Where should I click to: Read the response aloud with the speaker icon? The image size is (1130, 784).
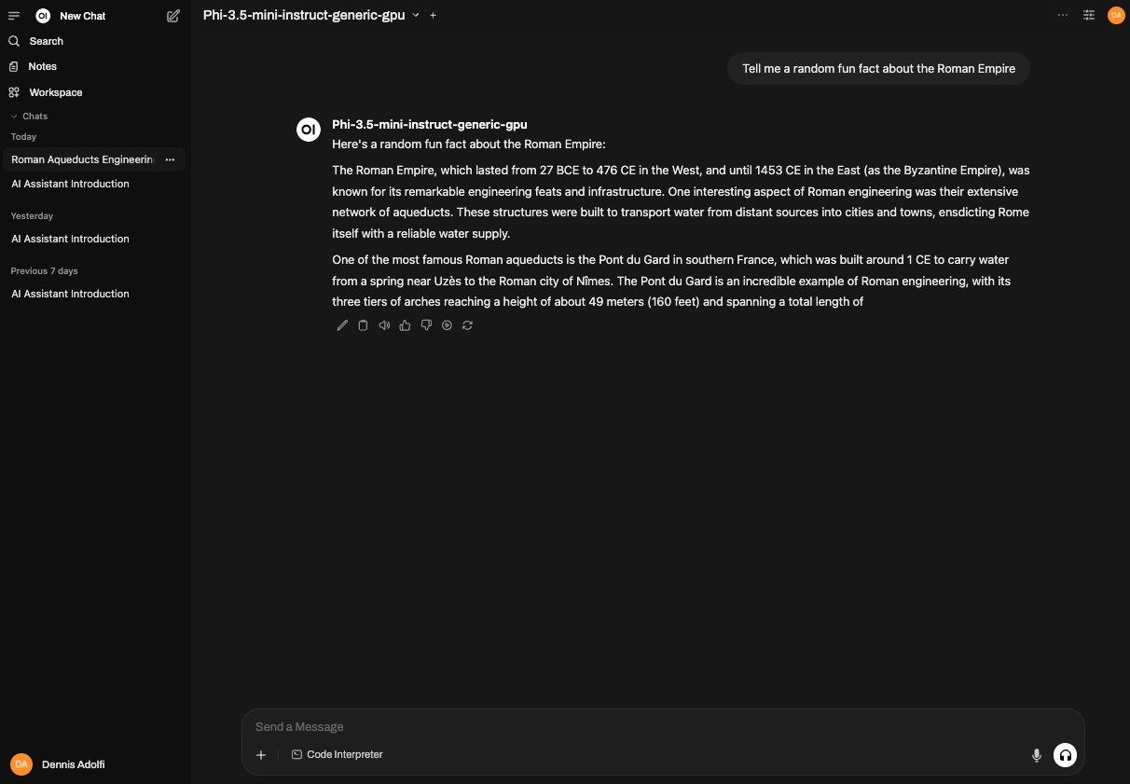[x=384, y=325]
